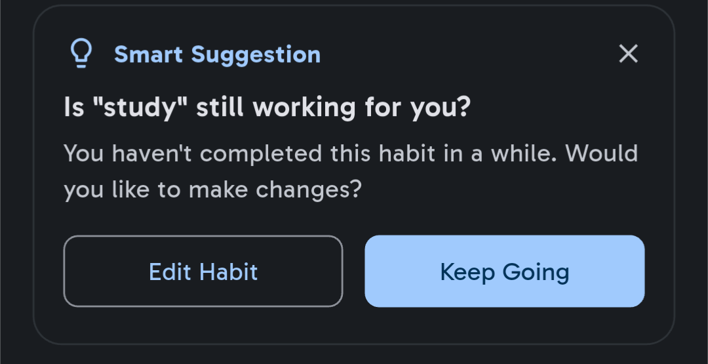
Task: Close the Smart Suggestion card
Action: point(628,54)
